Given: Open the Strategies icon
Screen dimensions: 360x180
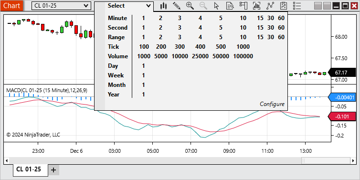Looking at the screenshot, I should tap(270, 6).
